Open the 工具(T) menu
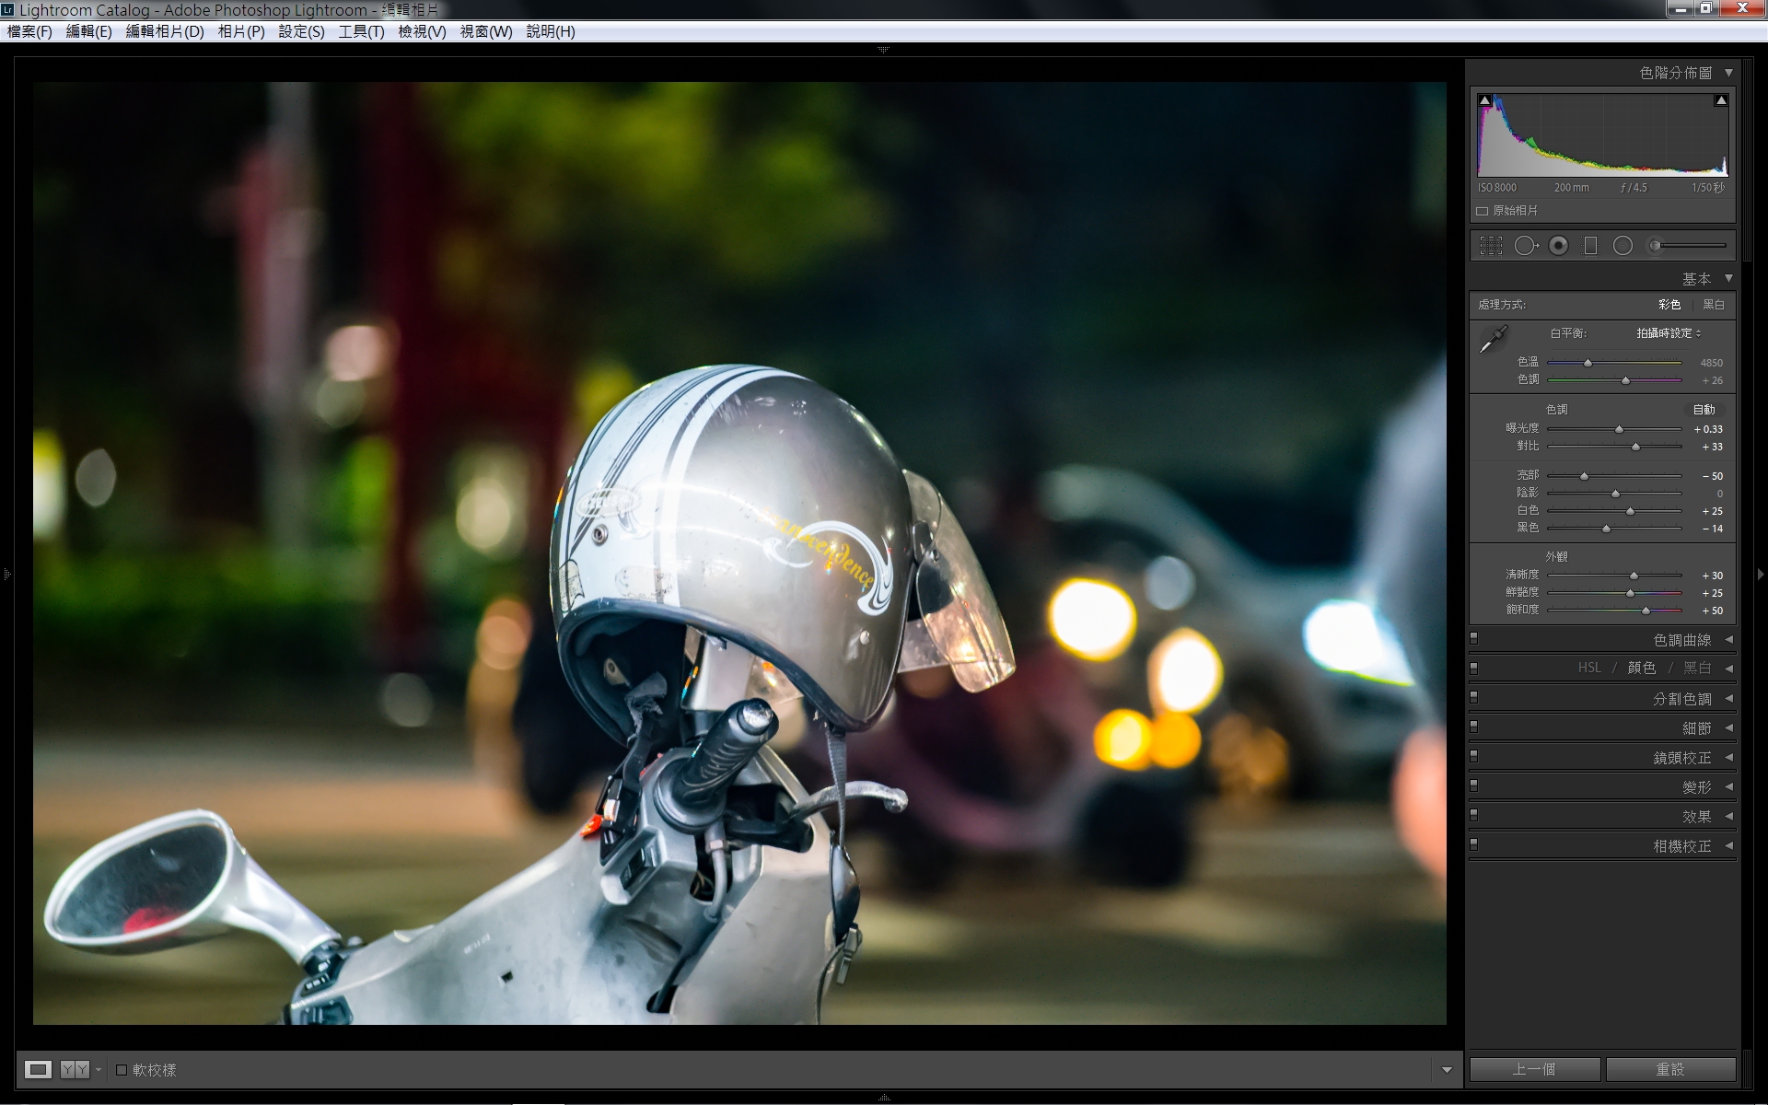The height and width of the screenshot is (1105, 1768). point(361,31)
